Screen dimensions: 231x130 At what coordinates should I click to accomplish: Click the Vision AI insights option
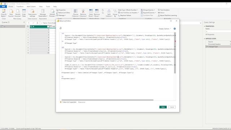pyautogui.click(x=161, y=13)
